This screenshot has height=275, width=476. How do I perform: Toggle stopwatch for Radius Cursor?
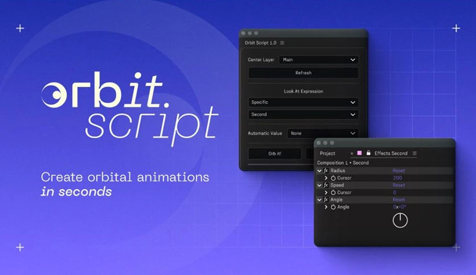point(333,178)
